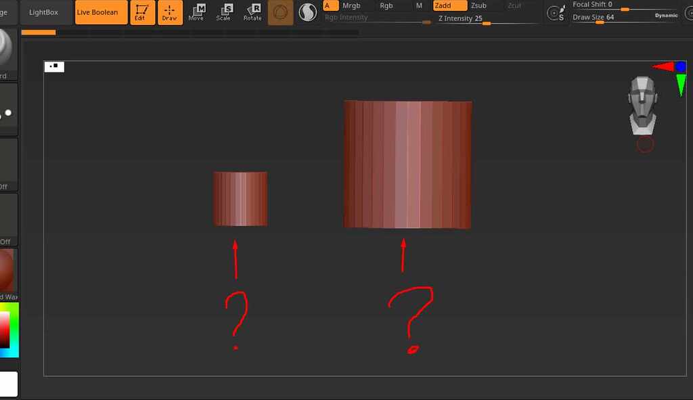Activate Live Boolean
Viewport: 693px width, 400px height.
pos(100,12)
